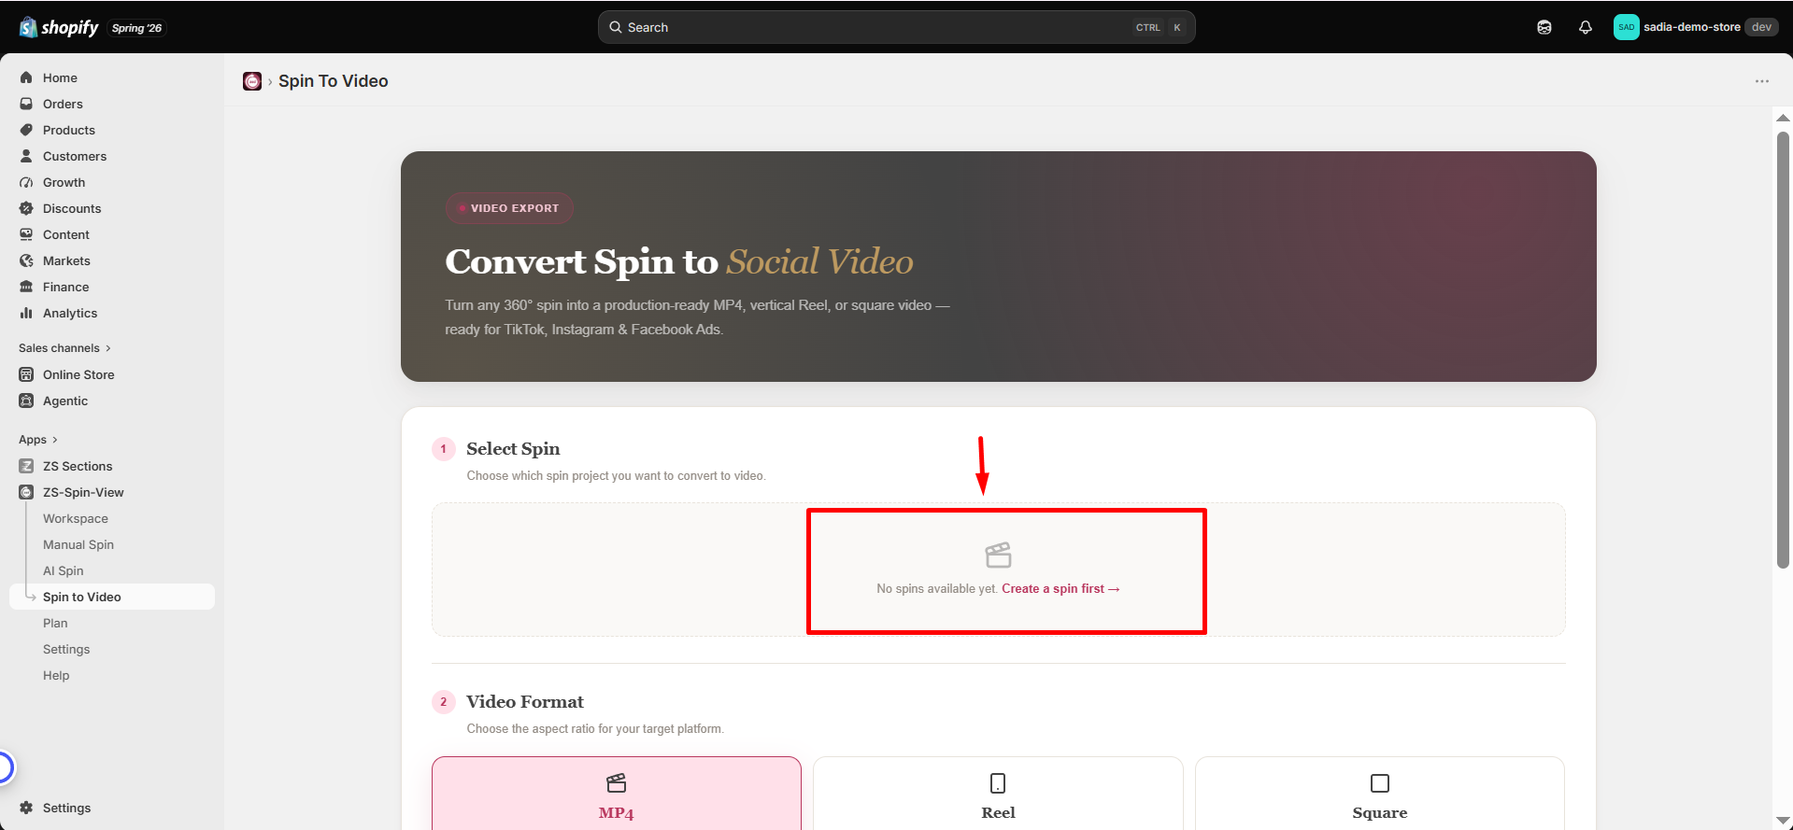Click the Spin To Video breadcrumb title

click(333, 81)
